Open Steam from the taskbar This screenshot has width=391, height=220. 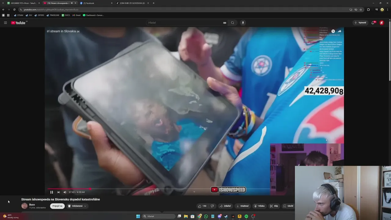point(226,216)
